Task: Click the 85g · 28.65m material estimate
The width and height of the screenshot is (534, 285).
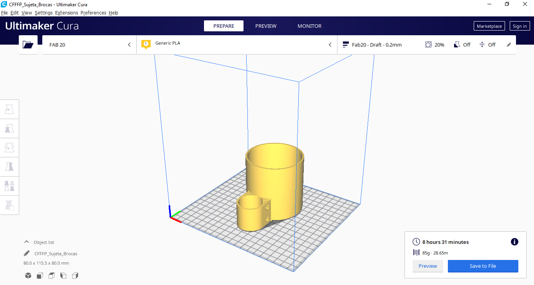Action: click(x=435, y=253)
